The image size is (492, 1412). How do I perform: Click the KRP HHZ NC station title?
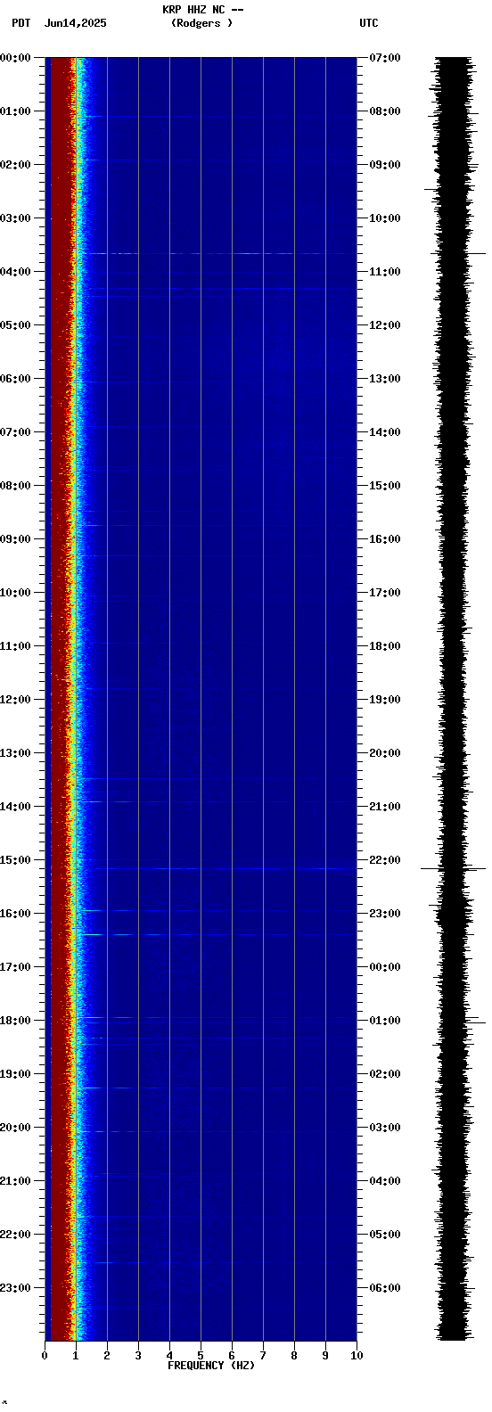202,10
